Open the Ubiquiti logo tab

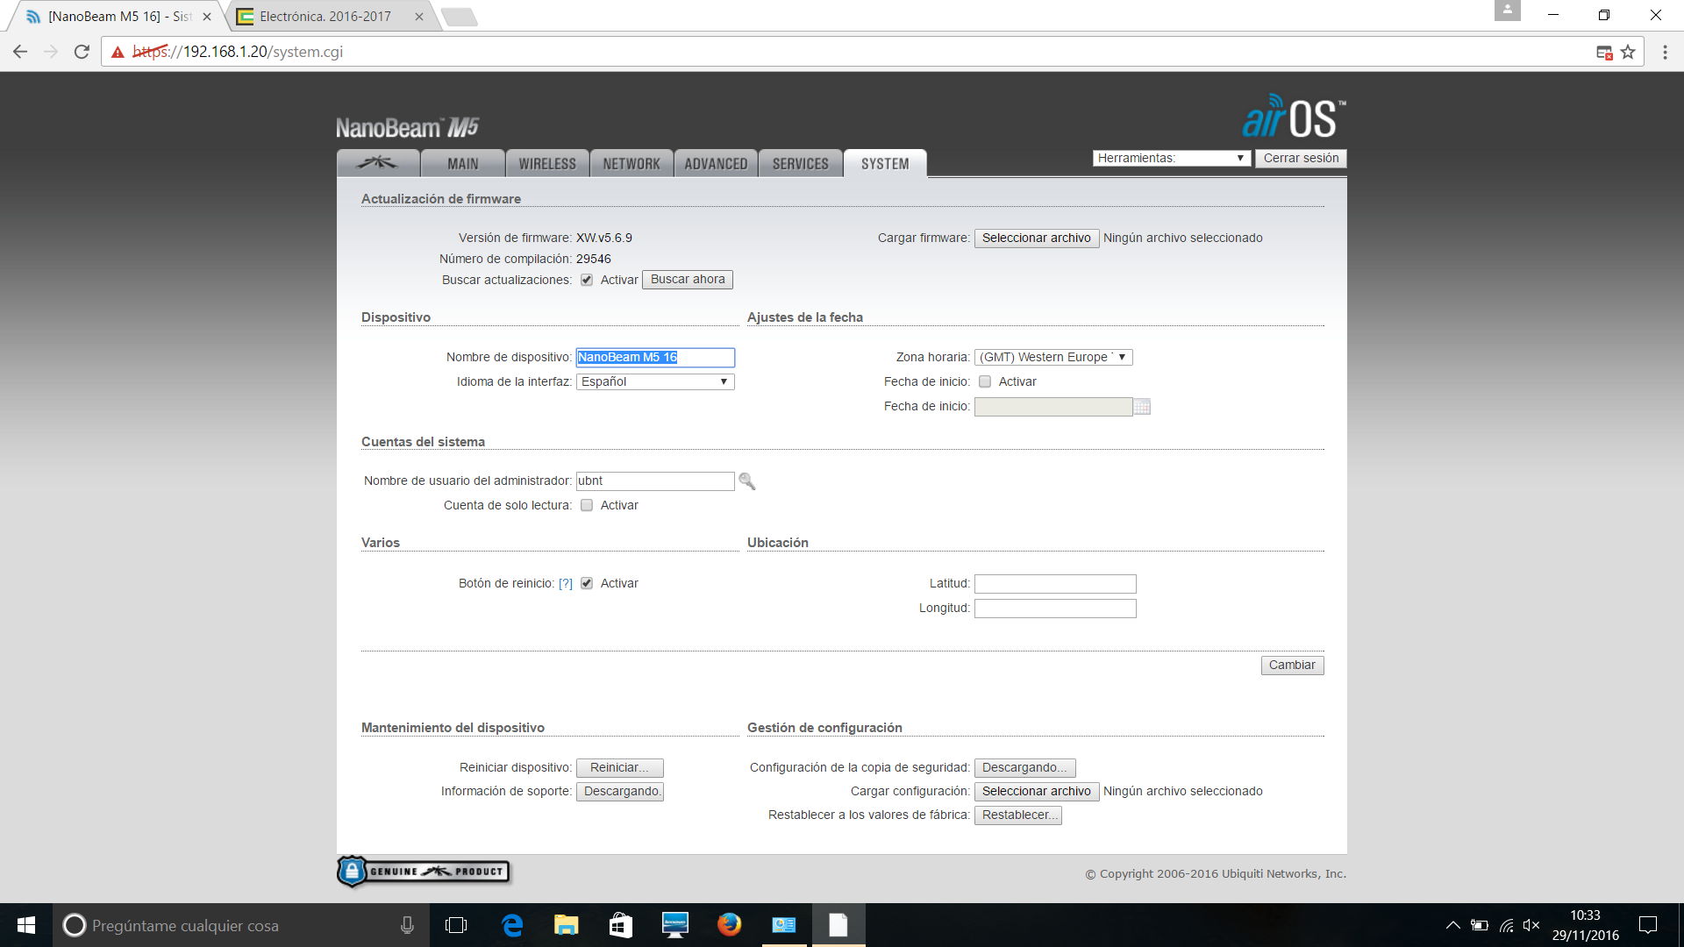click(378, 163)
